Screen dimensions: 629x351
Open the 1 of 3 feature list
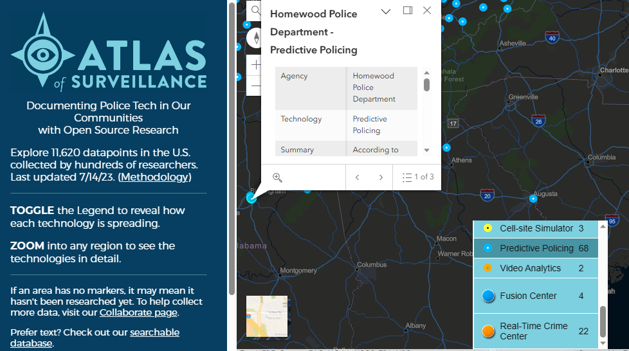(x=417, y=177)
